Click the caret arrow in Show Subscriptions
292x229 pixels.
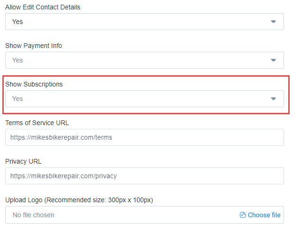tap(273, 99)
